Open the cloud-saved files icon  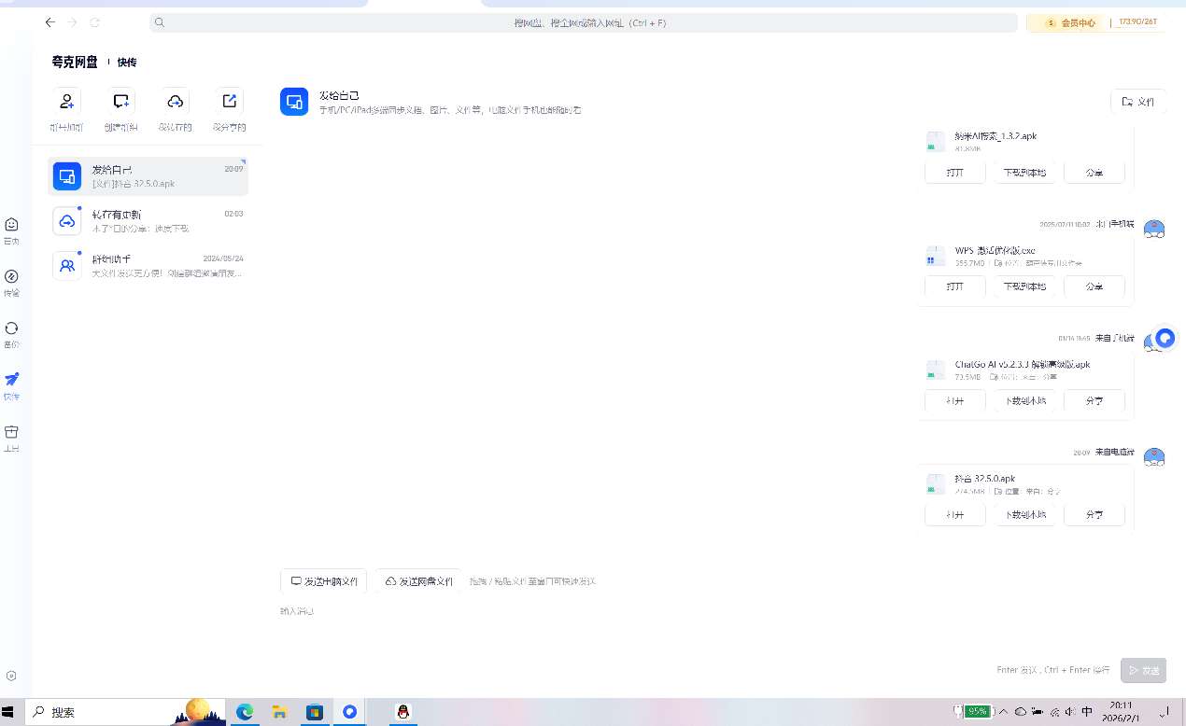click(175, 102)
